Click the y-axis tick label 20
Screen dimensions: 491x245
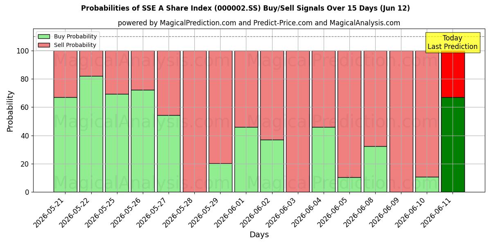[x=26, y=164]
